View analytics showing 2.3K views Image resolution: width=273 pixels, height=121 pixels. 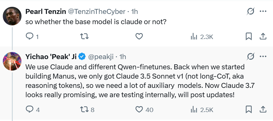[x=202, y=37]
